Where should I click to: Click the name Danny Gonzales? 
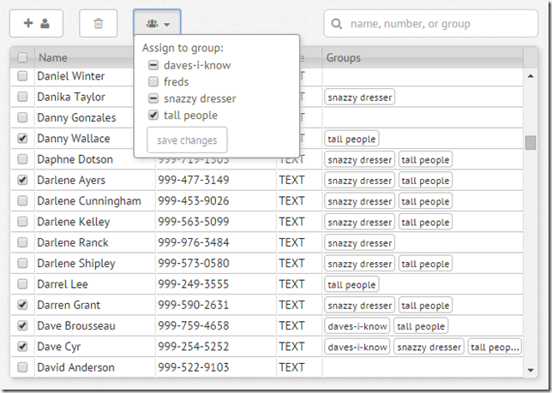(76, 118)
